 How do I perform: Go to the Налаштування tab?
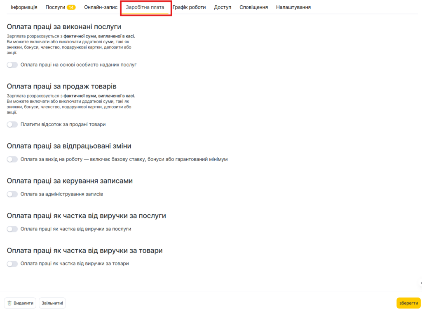click(x=293, y=7)
